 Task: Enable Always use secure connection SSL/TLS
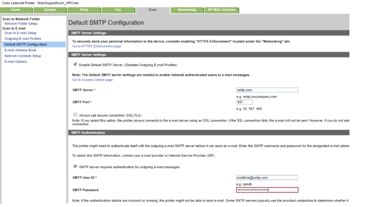pos(75,114)
